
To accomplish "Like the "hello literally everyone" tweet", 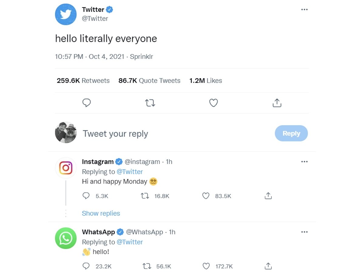I will [x=214, y=103].
